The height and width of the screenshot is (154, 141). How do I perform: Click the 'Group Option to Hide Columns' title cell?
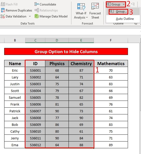[66, 52]
